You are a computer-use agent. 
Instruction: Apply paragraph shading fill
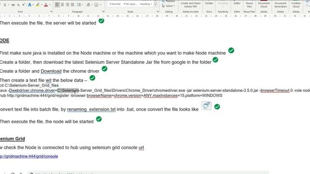click(x=88, y=4)
